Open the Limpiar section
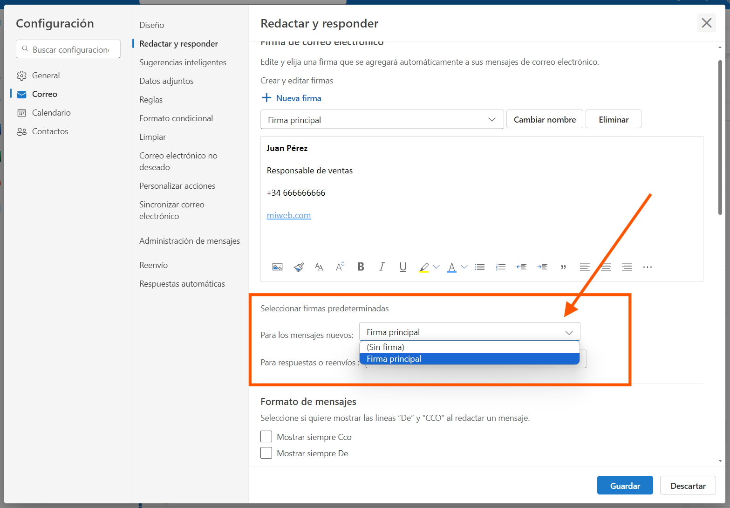 click(153, 137)
